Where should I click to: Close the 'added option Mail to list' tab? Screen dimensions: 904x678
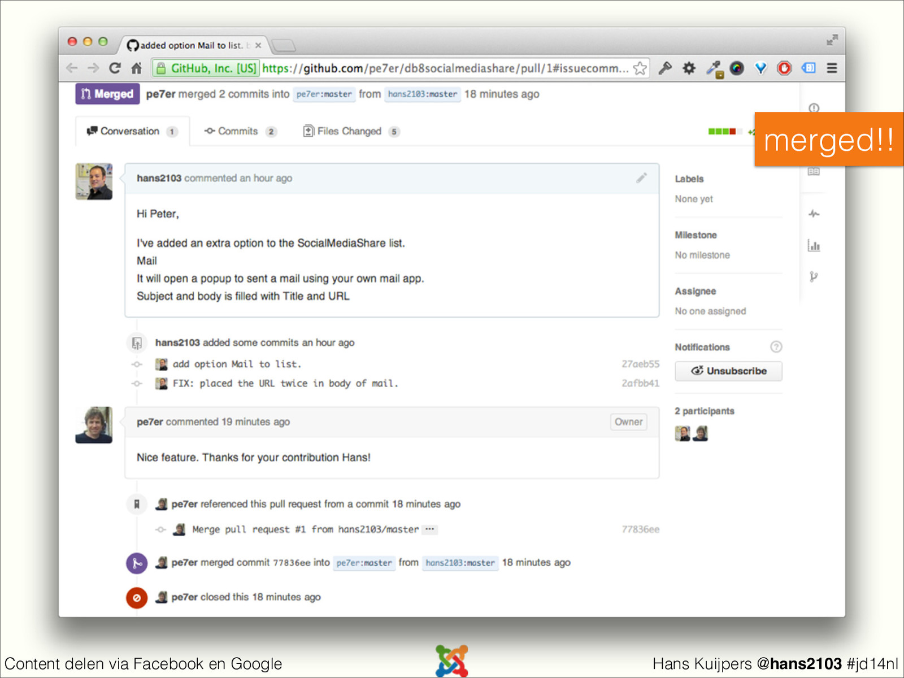click(258, 45)
